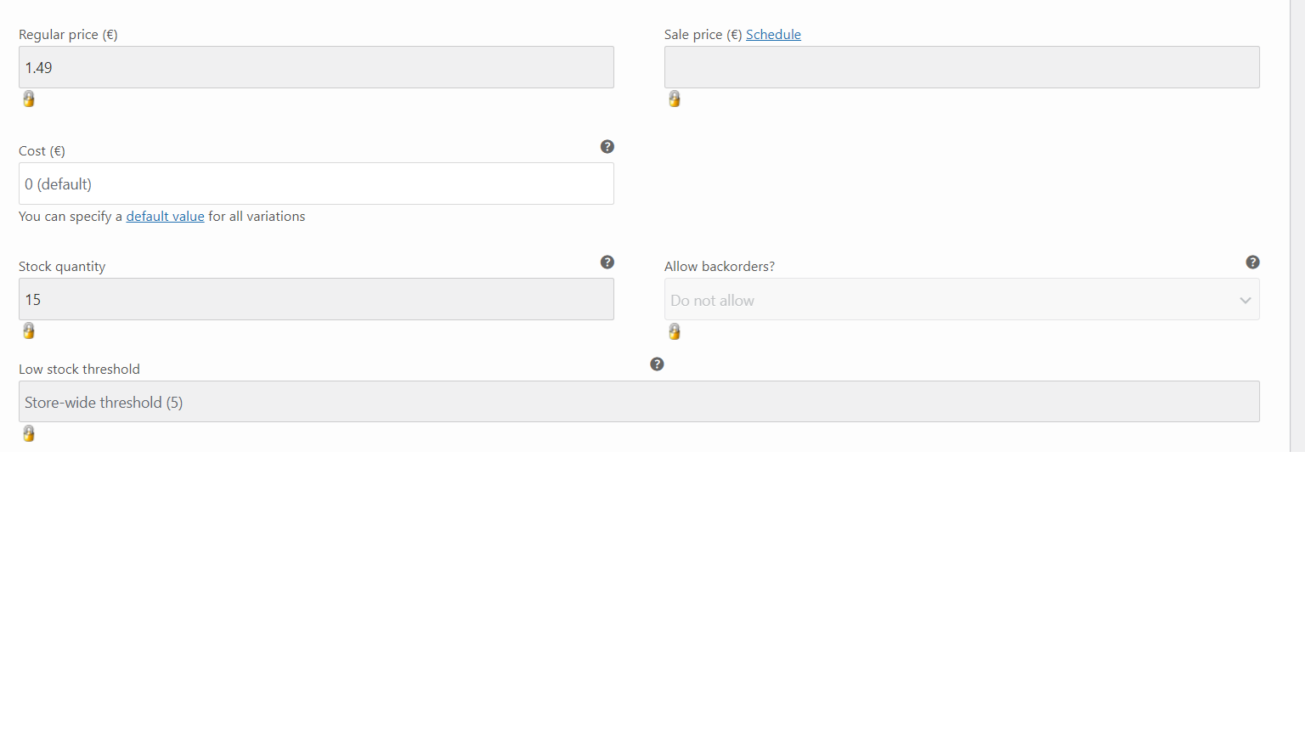Click the Low stock threshold label
1305x734 pixels.
tap(79, 370)
